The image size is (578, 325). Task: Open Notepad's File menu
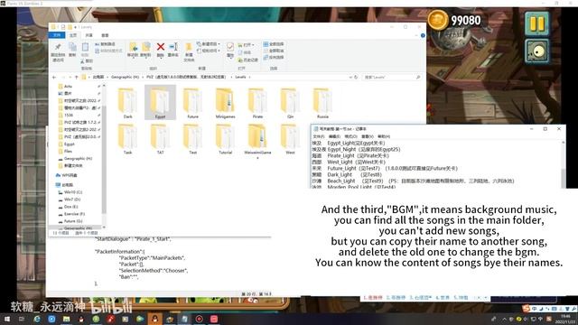tap(319, 136)
